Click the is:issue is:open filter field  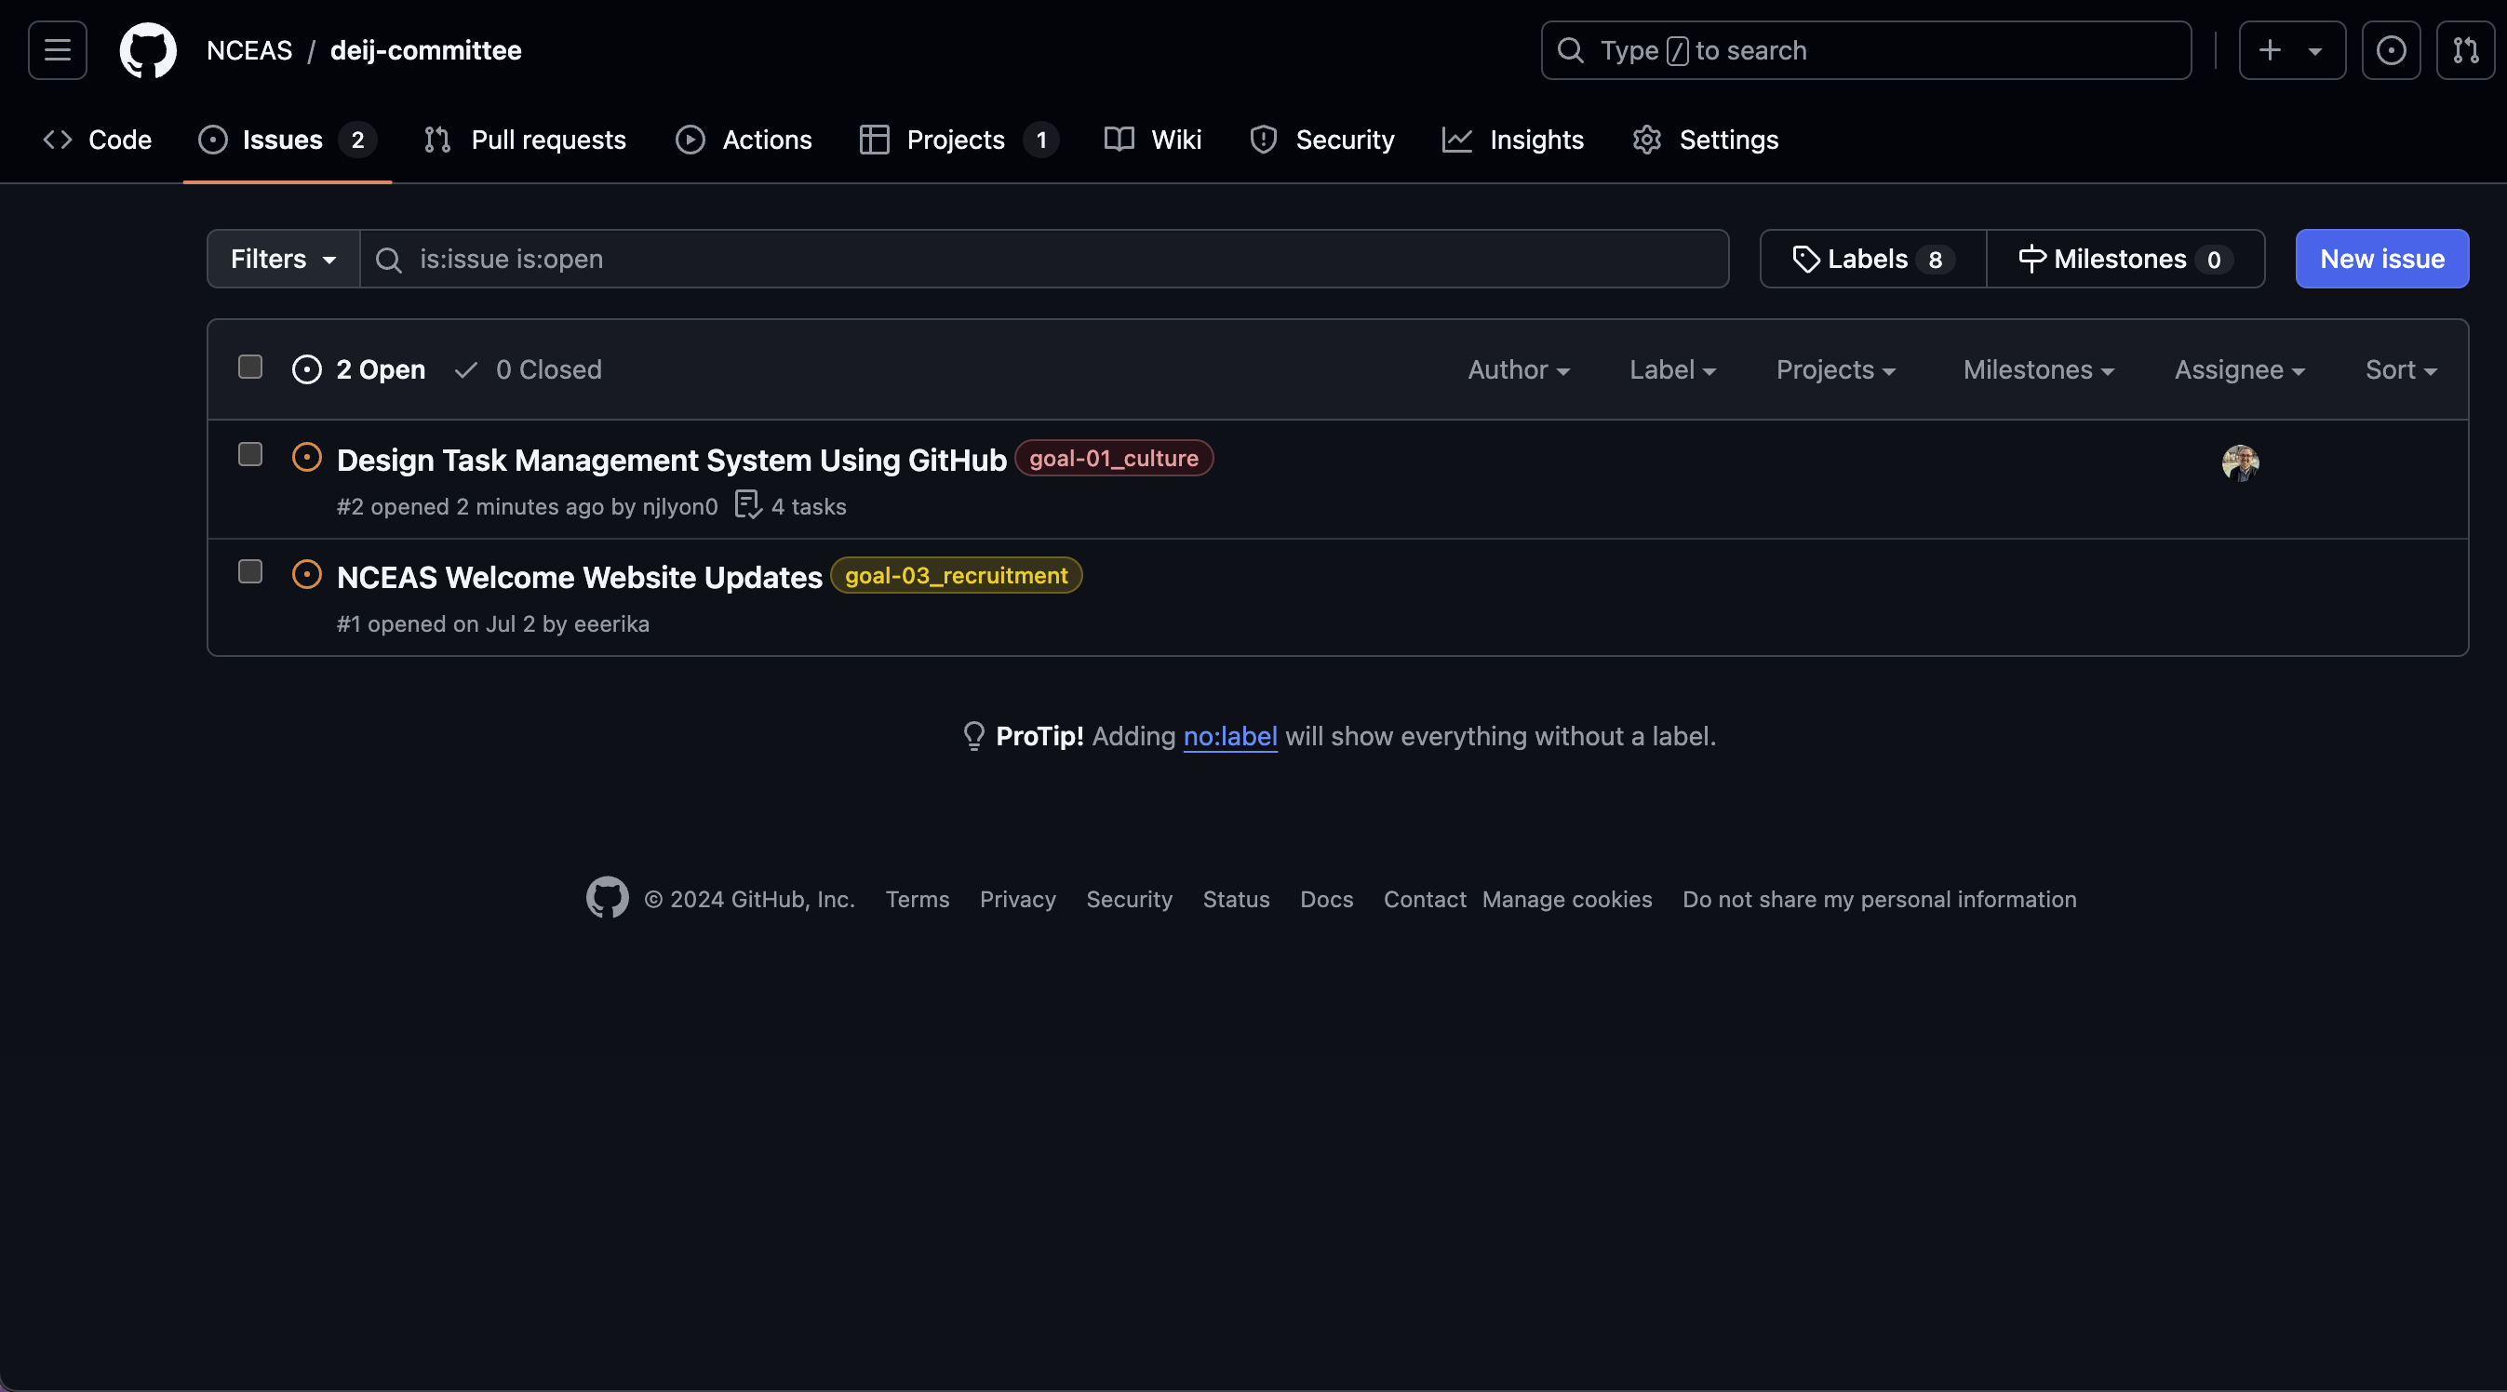coord(1044,259)
